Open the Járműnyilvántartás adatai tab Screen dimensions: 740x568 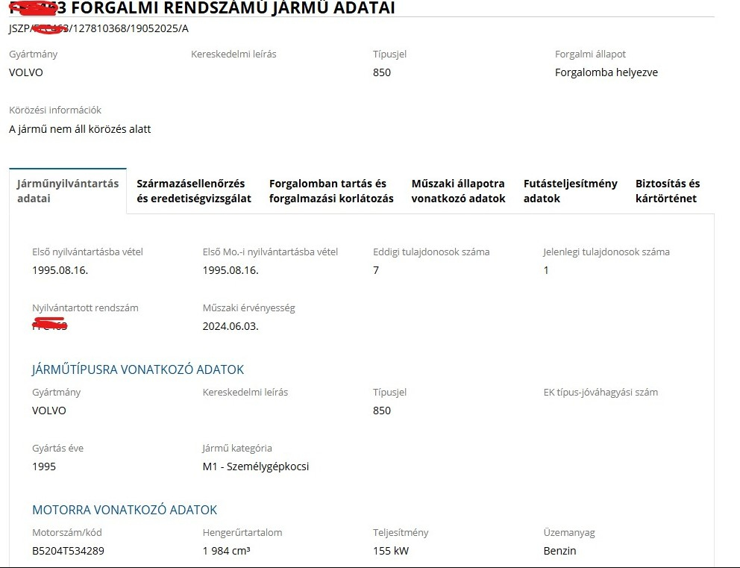(68, 191)
